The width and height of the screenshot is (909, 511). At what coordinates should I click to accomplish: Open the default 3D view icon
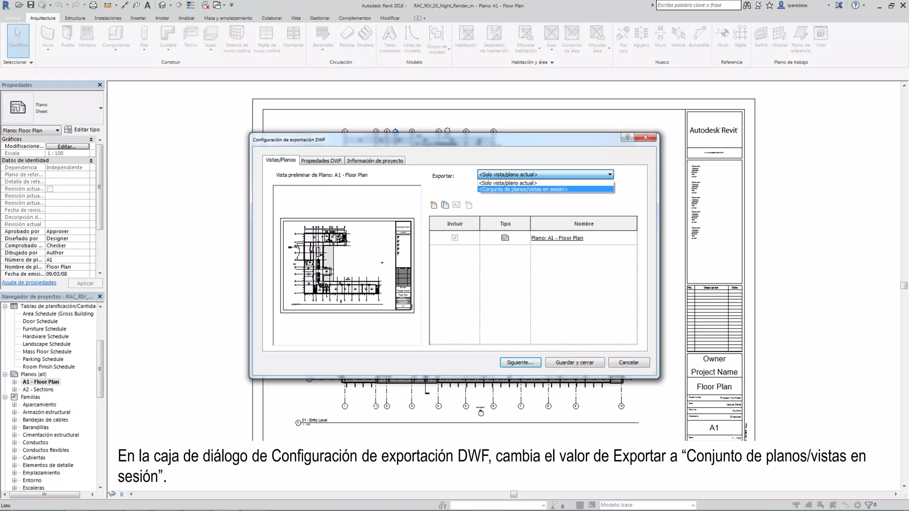162,5
